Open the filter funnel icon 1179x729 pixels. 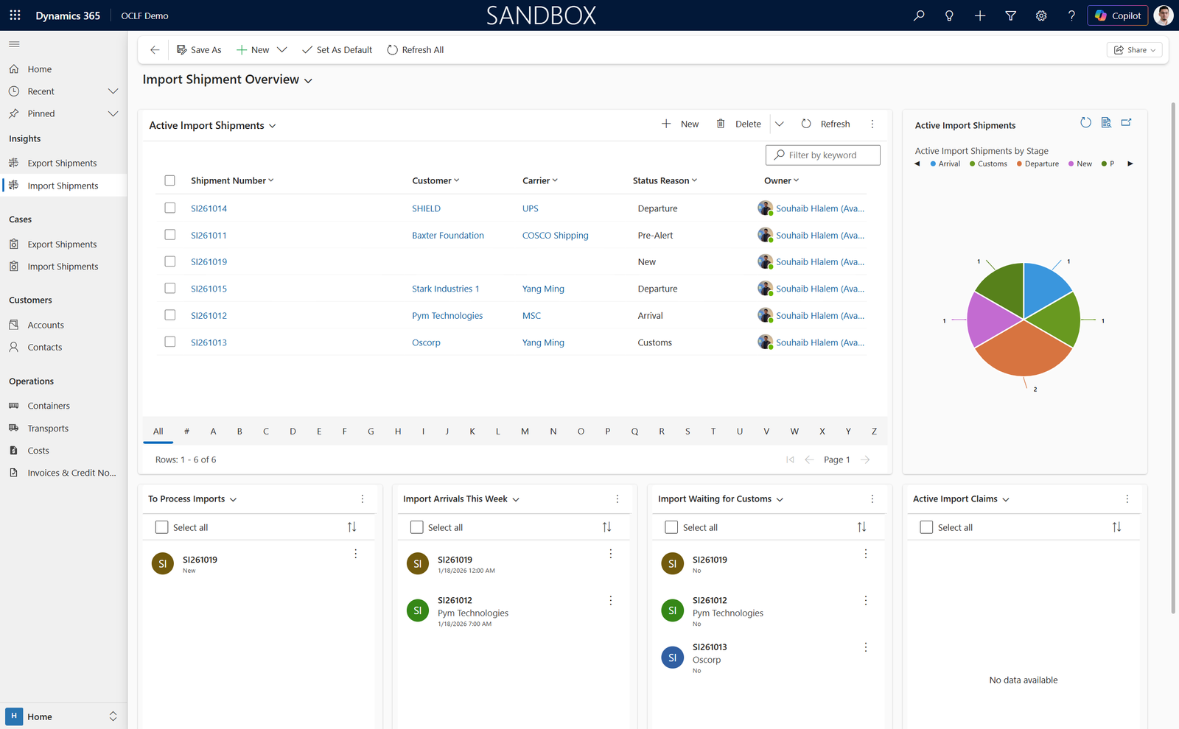click(x=1010, y=15)
